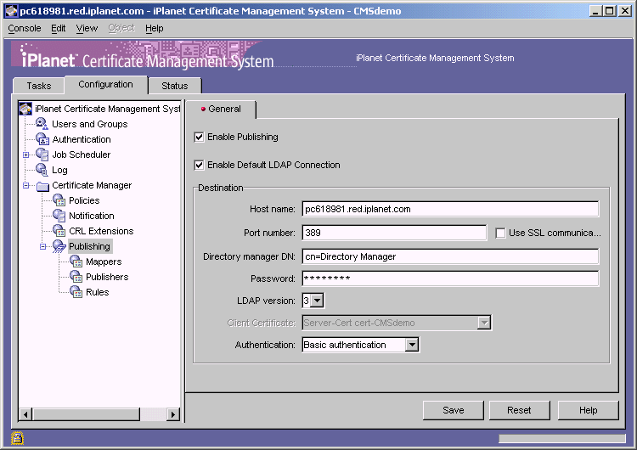Select Authentication in the tree
Viewport: 637px width, 450px height.
pyautogui.click(x=82, y=139)
